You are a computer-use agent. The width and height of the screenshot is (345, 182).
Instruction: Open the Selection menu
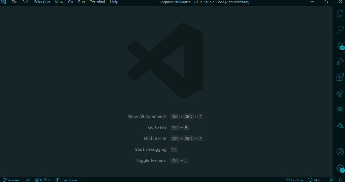42,2
